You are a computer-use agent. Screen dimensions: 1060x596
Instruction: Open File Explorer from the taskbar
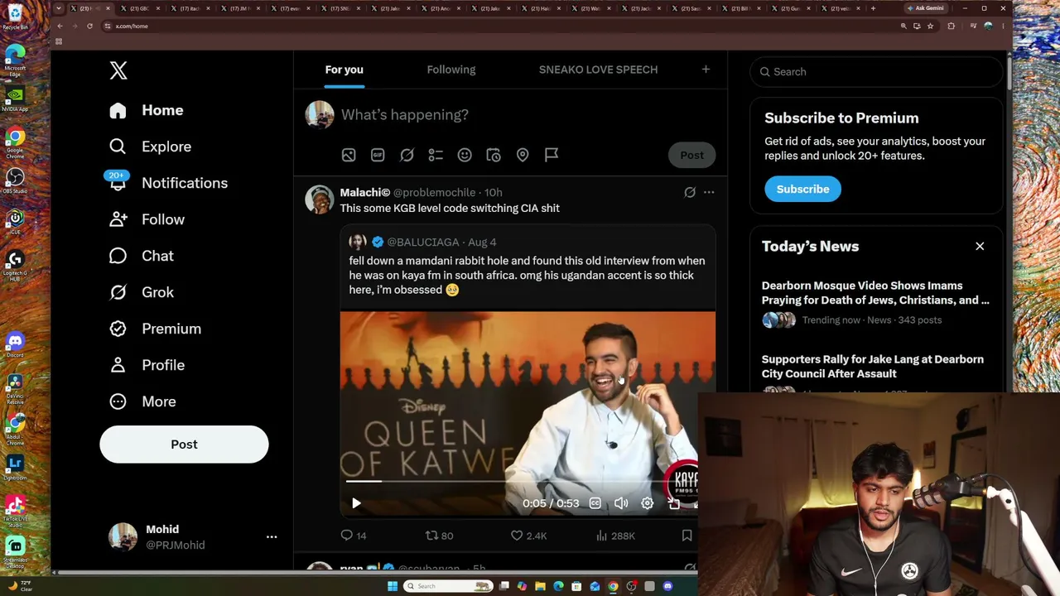540,586
